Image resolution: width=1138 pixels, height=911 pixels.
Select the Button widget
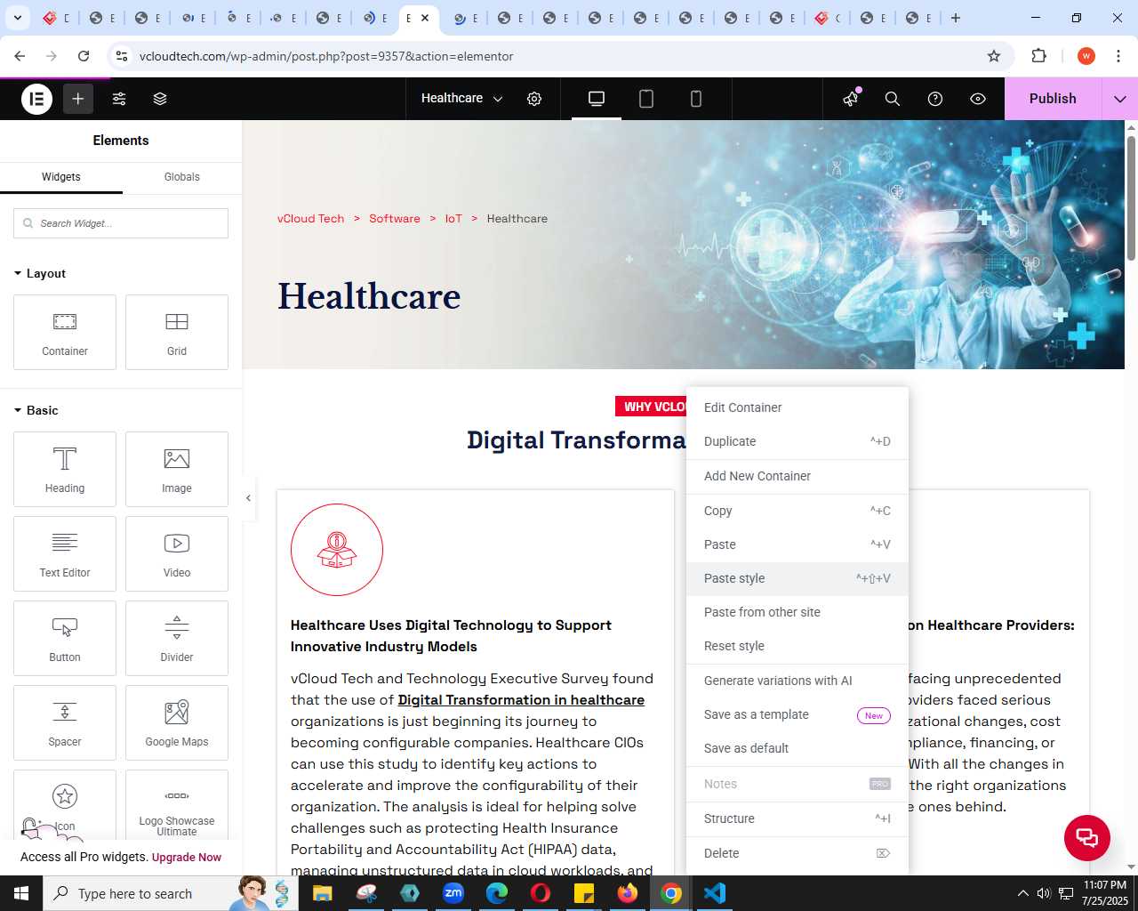(65, 638)
